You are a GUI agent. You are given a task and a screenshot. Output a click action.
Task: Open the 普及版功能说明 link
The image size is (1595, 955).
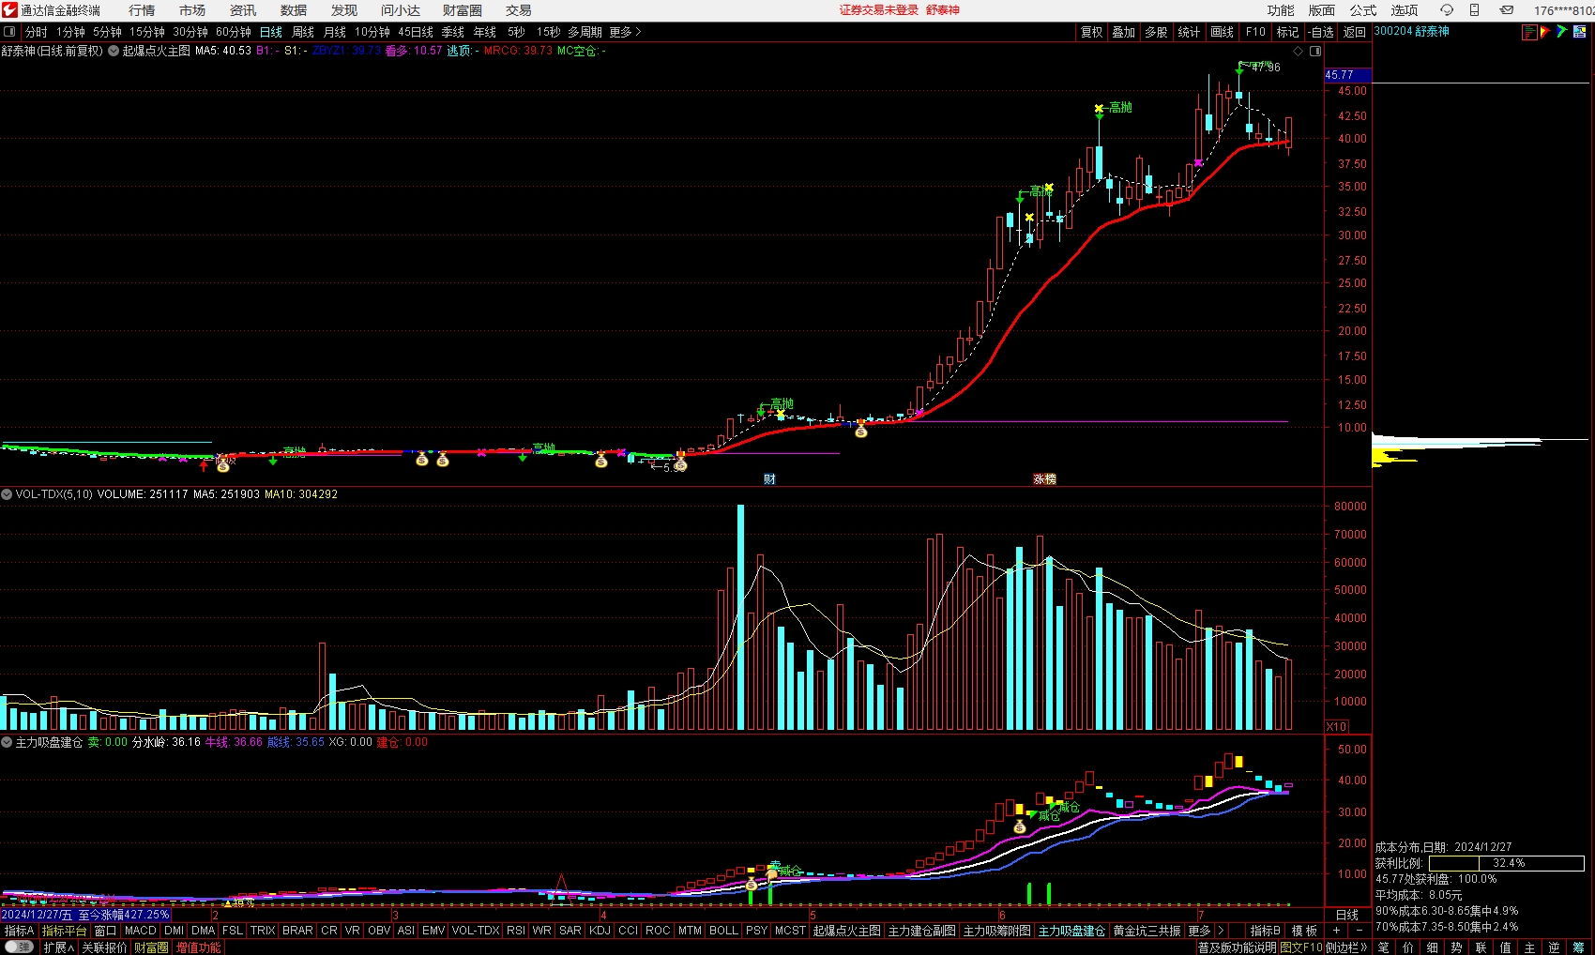pos(1237,947)
